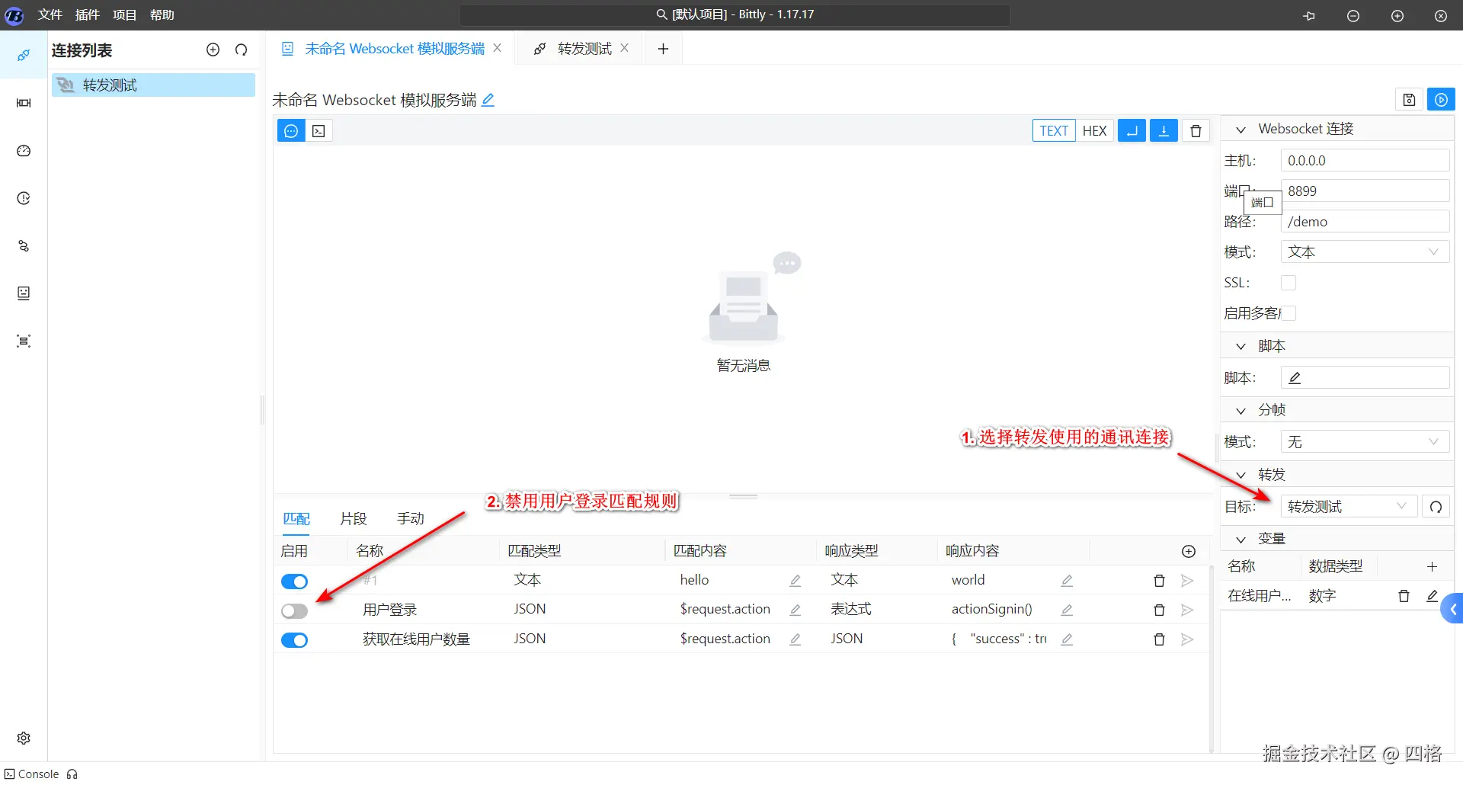Close the 转发测试 editor tab
1463x785 pixels.
point(624,48)
